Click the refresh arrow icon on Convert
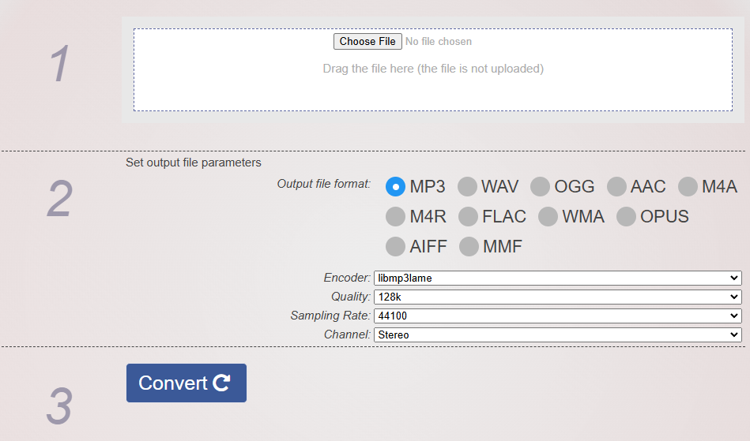 pyautogui.click(x=221, y=383)
